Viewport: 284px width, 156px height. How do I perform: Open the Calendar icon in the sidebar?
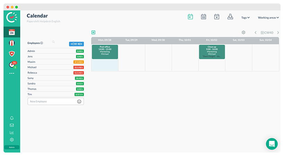coord(12,32)
